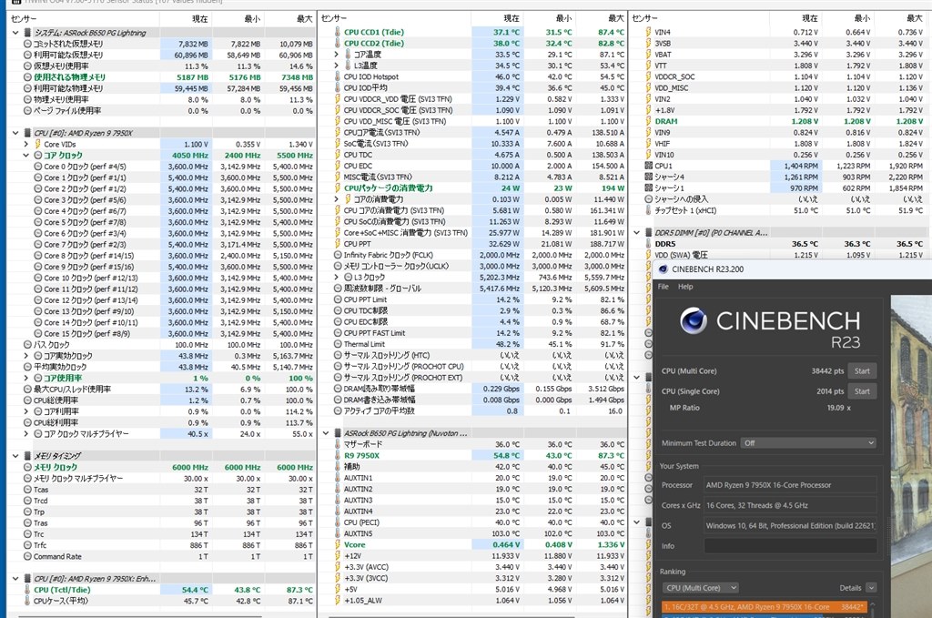Click the circle icon beside Command Rate
This screenshot has width=932, height=618.
click(27, 556)
